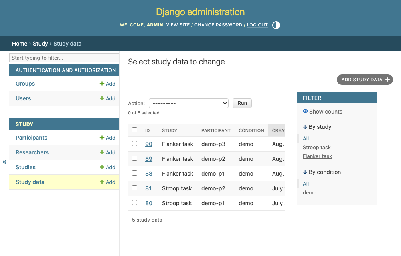Sort by the Participant column header
The width and height of the screenshot is (401, 256).
click(216, 130)
